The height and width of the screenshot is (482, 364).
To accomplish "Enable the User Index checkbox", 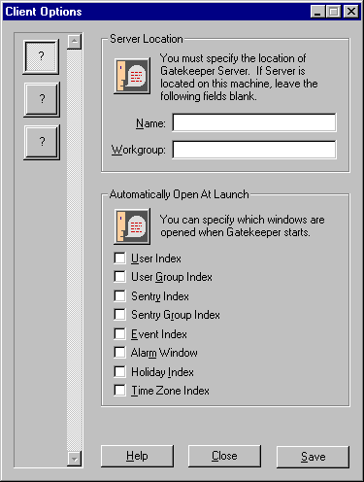I will click(119, 258).
